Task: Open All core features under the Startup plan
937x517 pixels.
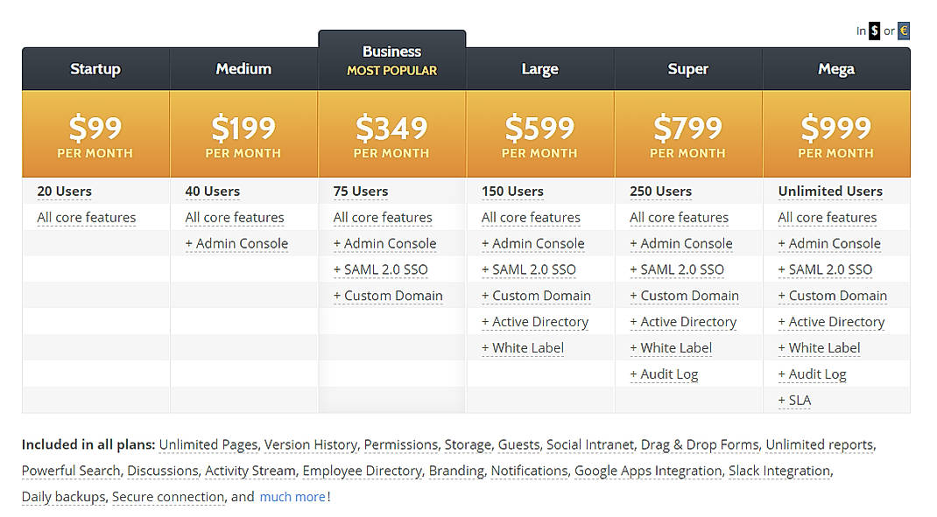Action: point(86,217)
